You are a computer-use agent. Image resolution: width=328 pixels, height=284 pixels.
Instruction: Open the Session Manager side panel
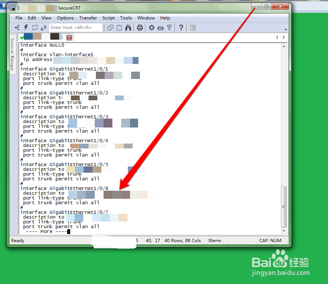[x=12, y=54]
